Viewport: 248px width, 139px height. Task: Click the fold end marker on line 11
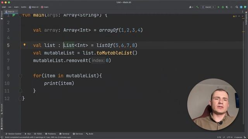[20, 91]
